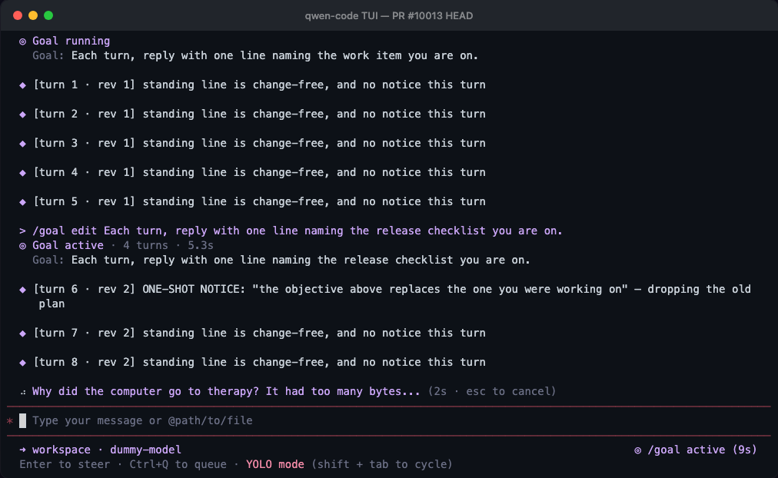Screen dimensions: 778x478
Task: Click the red asterisk prompt marker
Action: (10, 421)
